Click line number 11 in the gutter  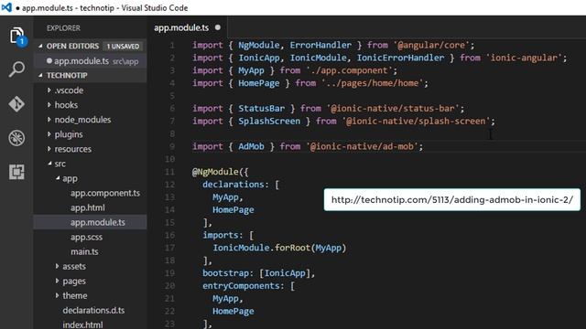(169, 172)
